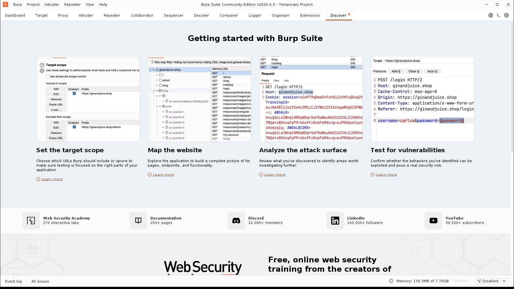Click the Test for vulnerabilities heading

click(x=408, y=150)
